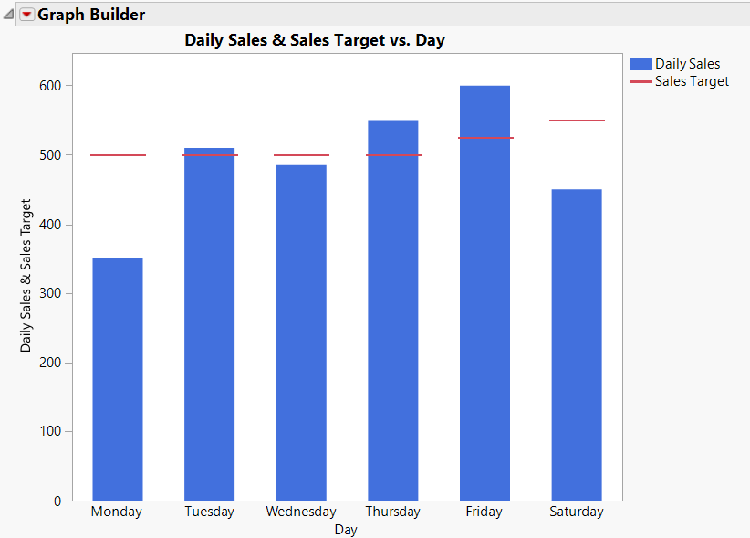Click the vertical axis label Daily Sales & Sales Target

coord(24,276)
